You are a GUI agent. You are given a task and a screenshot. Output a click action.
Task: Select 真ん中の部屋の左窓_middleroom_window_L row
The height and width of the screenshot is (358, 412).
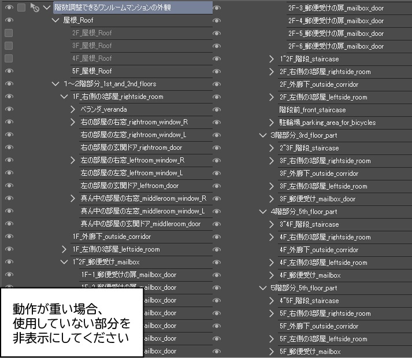pos(146,211)
